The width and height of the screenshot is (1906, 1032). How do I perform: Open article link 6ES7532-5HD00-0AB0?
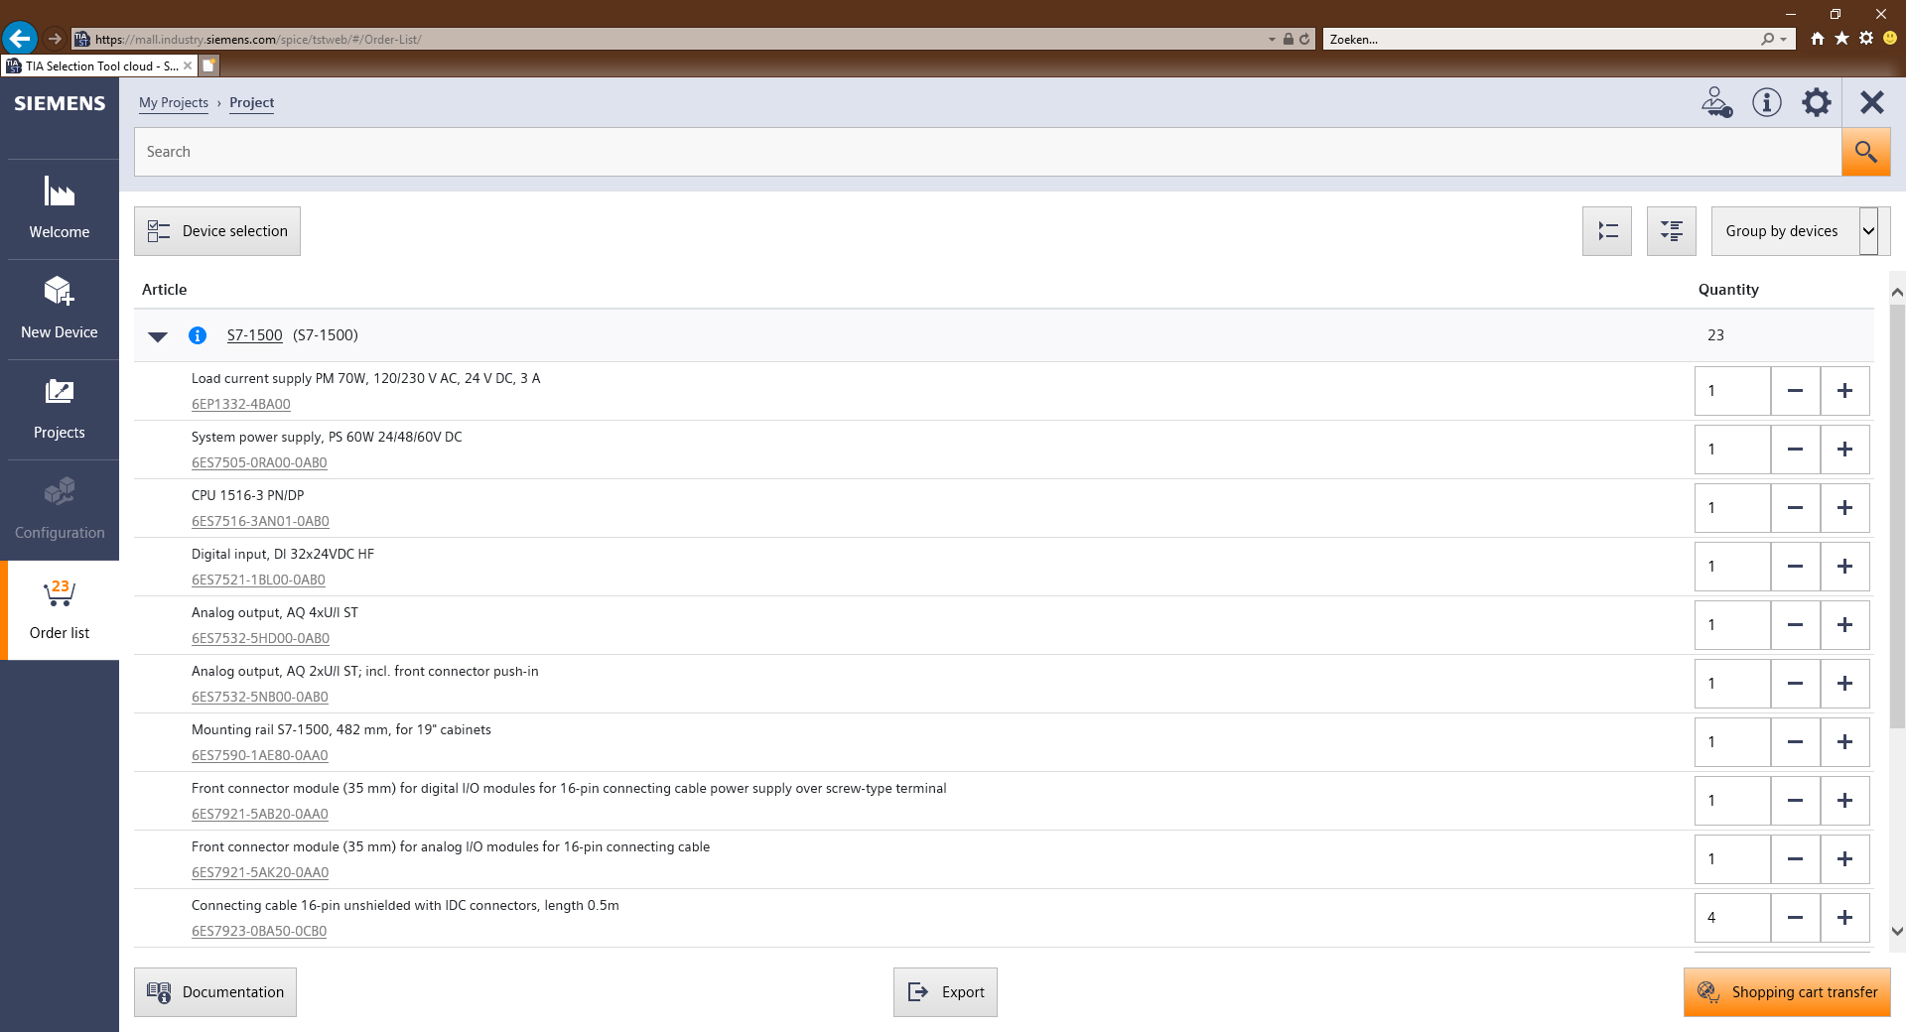click(x=260, y=638)
